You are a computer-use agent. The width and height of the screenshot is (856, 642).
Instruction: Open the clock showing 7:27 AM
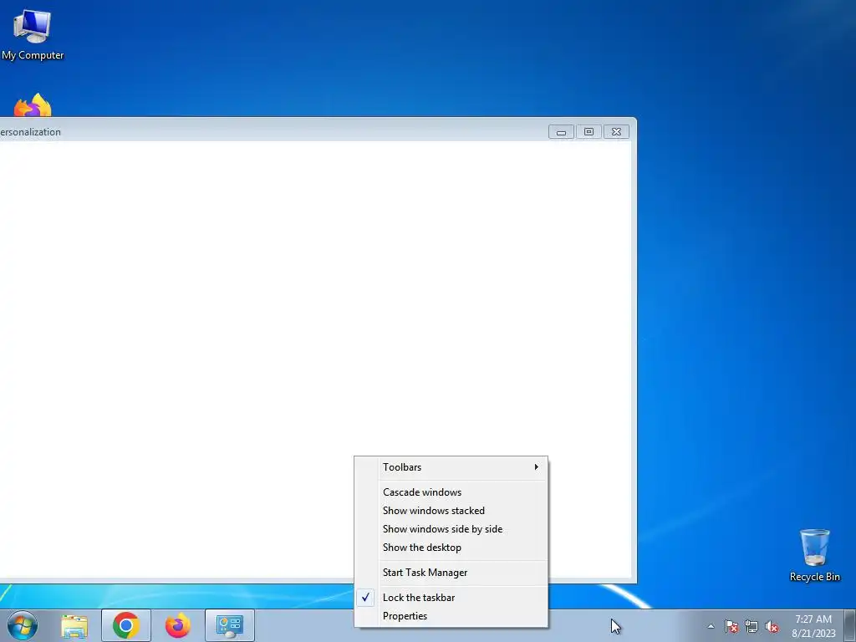(813, 619)
